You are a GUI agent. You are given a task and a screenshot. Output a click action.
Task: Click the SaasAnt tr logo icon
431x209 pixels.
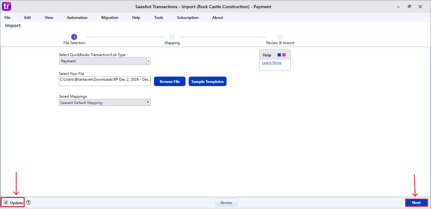6,6
